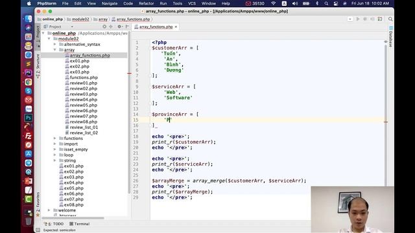Viewport: 415px width, 233px height.
Task: Click the green Run play icon
Action: (x=358, y=19)
